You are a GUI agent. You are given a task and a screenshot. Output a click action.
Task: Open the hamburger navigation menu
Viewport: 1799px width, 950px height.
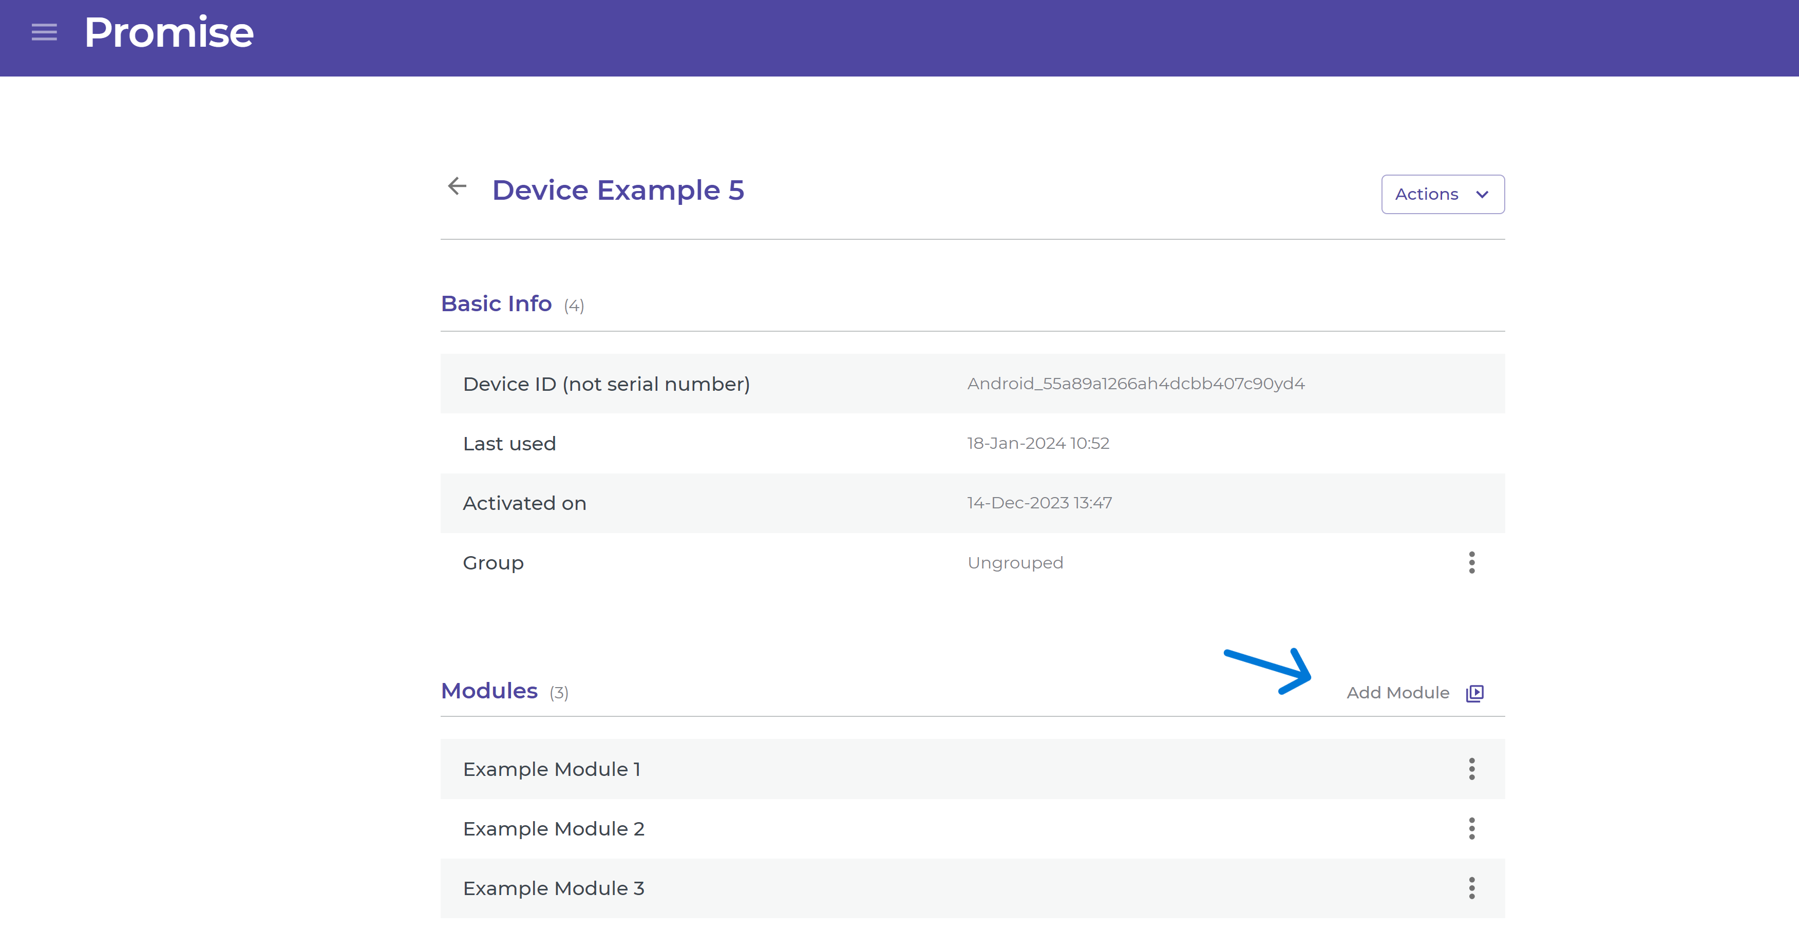[44, 32]
